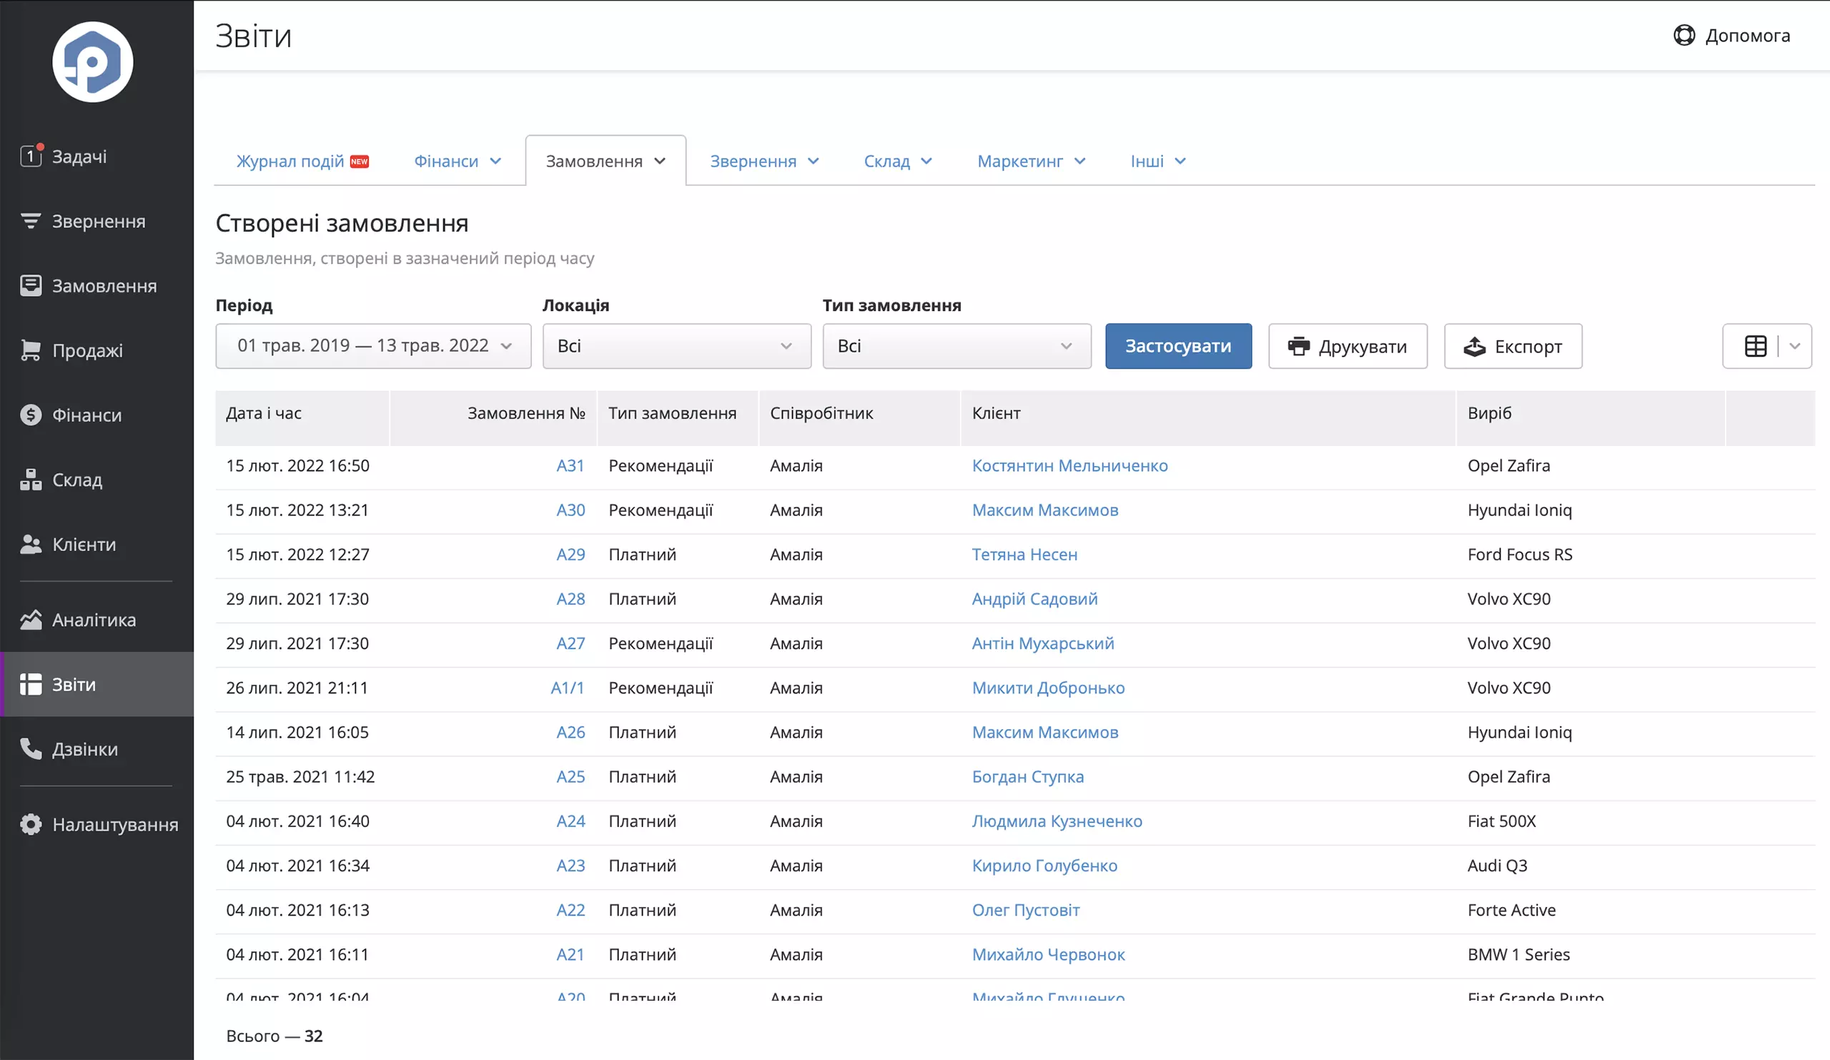
Task: Open the Тип замовлення dropdown
Action: click(x=957, y=347)
